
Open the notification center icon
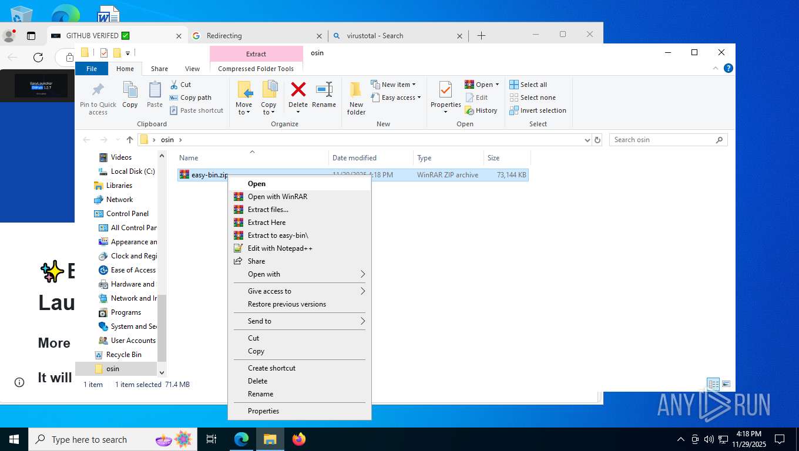780,439
